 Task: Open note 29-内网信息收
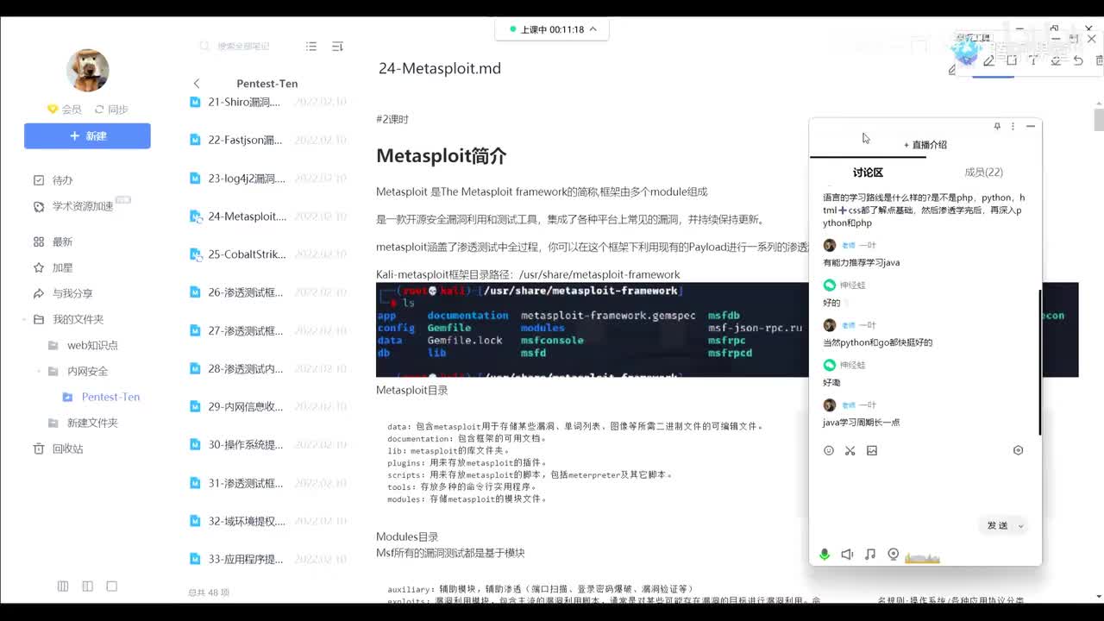coord(267,406)
